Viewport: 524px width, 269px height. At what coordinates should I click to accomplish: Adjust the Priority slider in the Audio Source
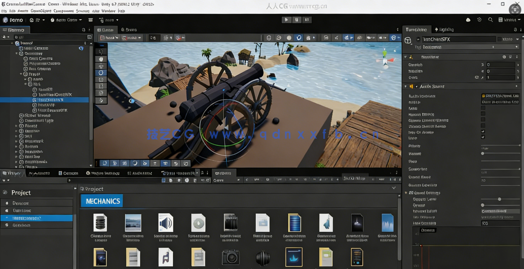coord(500,146)
